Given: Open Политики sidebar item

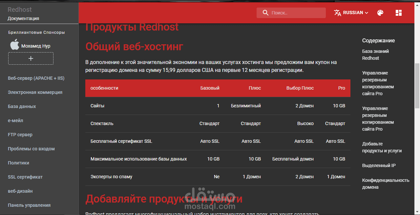Looking at the screenshot, I should [18, 163].
